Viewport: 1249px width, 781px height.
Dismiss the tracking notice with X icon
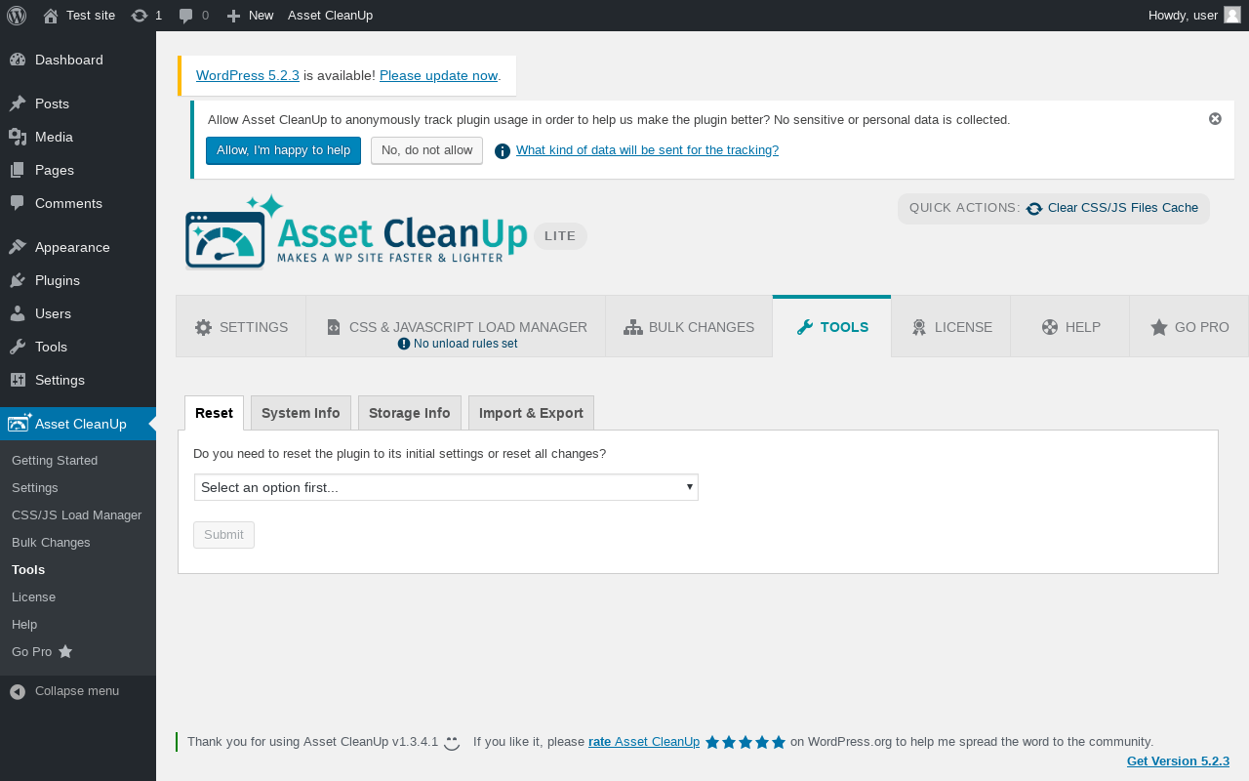(1215, 118)
